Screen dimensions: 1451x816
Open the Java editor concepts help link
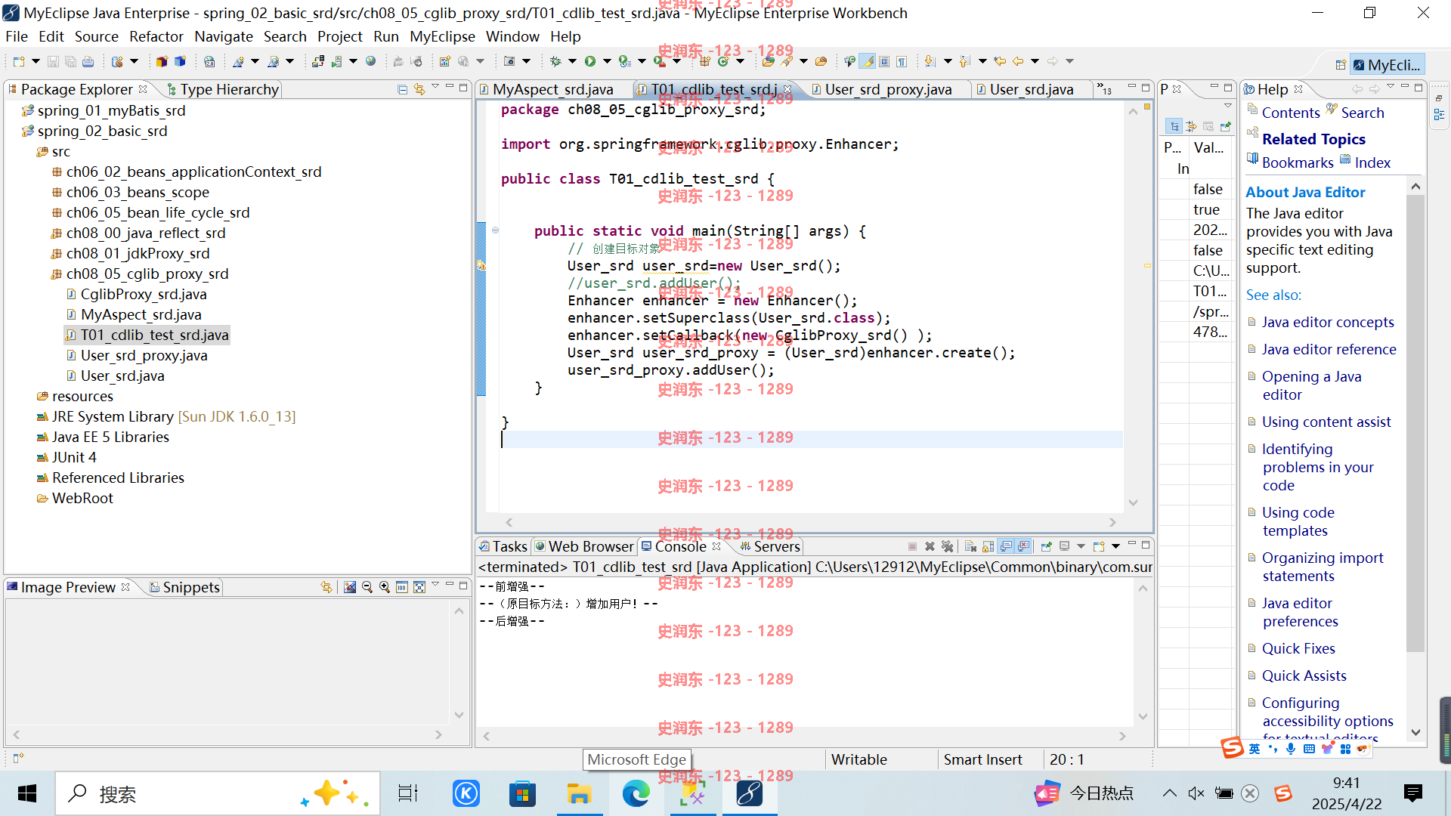coord(1328,322)
